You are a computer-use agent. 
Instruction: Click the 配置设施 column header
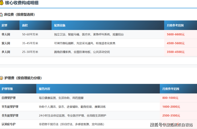[60, 25]
